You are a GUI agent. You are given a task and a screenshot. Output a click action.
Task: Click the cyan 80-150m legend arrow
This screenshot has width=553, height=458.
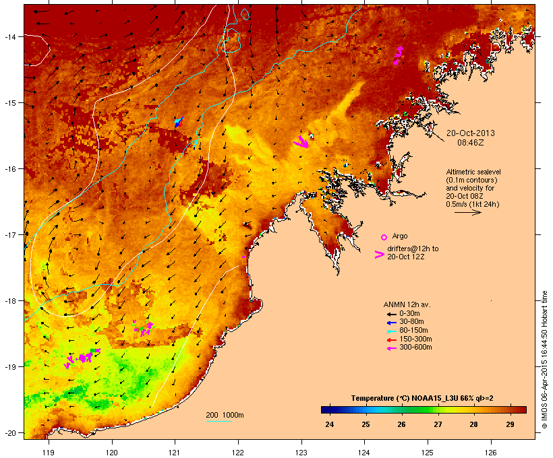pos(391,331)
